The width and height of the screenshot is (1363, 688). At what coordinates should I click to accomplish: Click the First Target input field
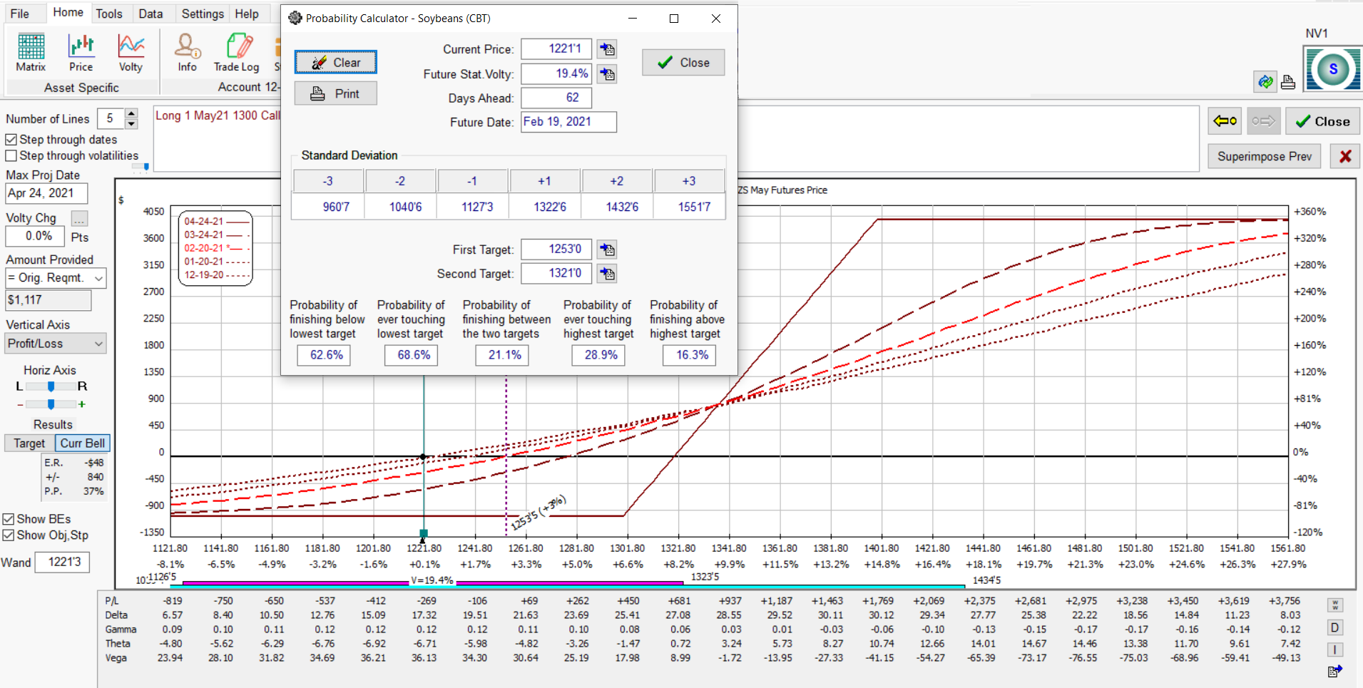(556, 249)
